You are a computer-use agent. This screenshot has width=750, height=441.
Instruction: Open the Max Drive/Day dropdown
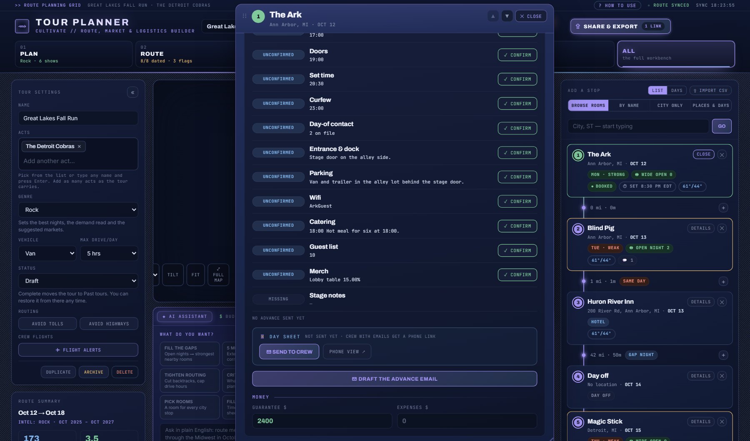[109, 253]
